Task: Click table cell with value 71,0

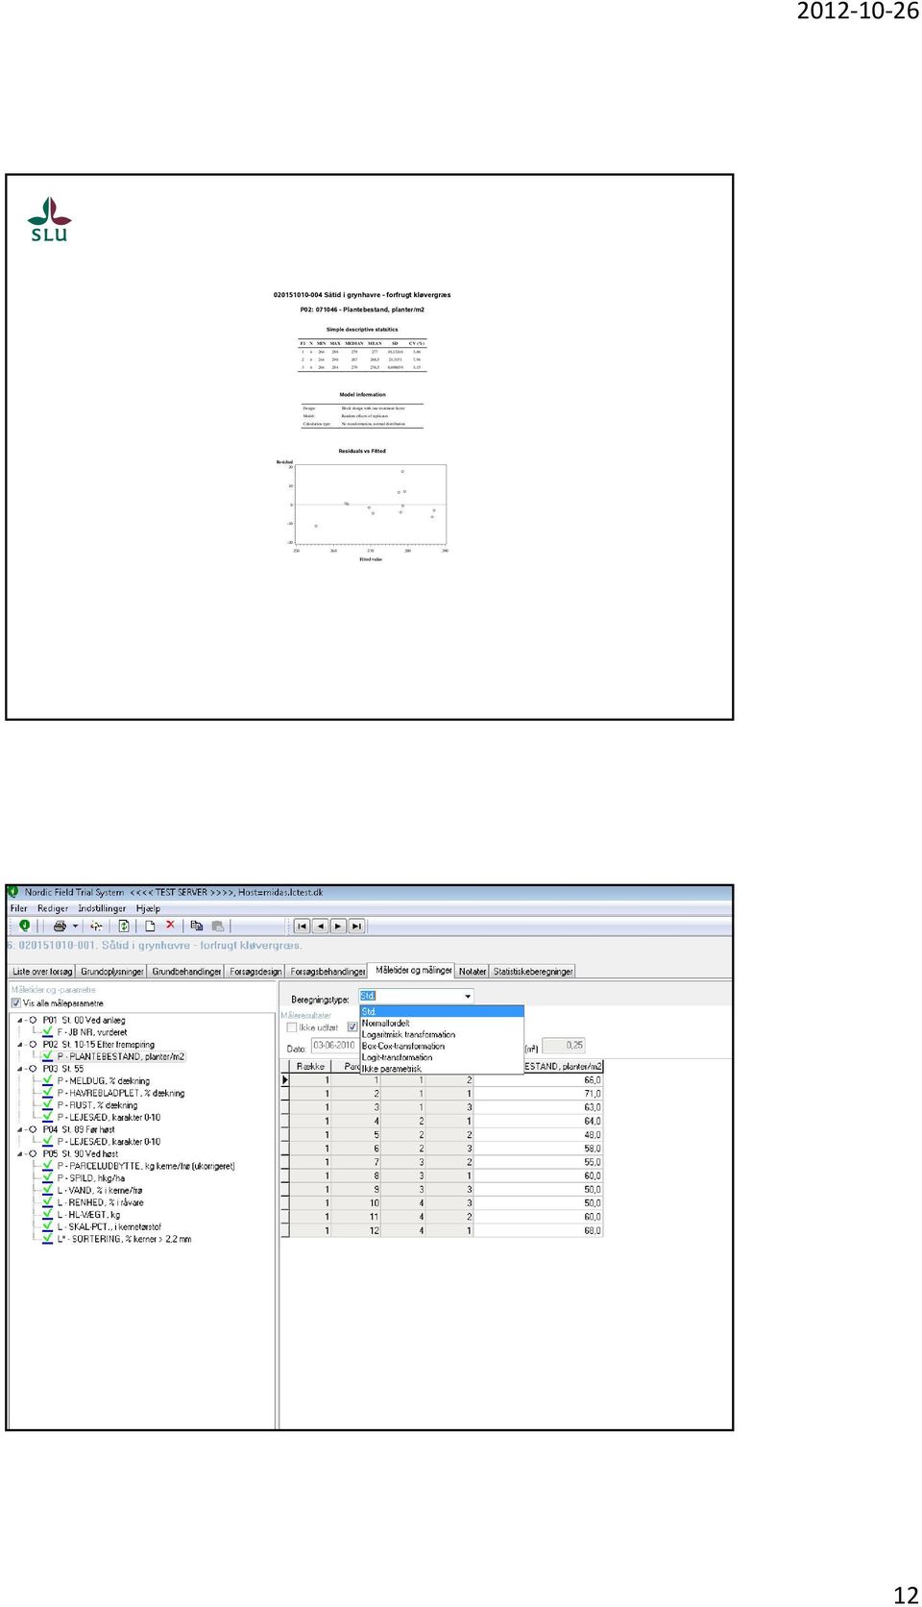Action: pos(539,1094)
